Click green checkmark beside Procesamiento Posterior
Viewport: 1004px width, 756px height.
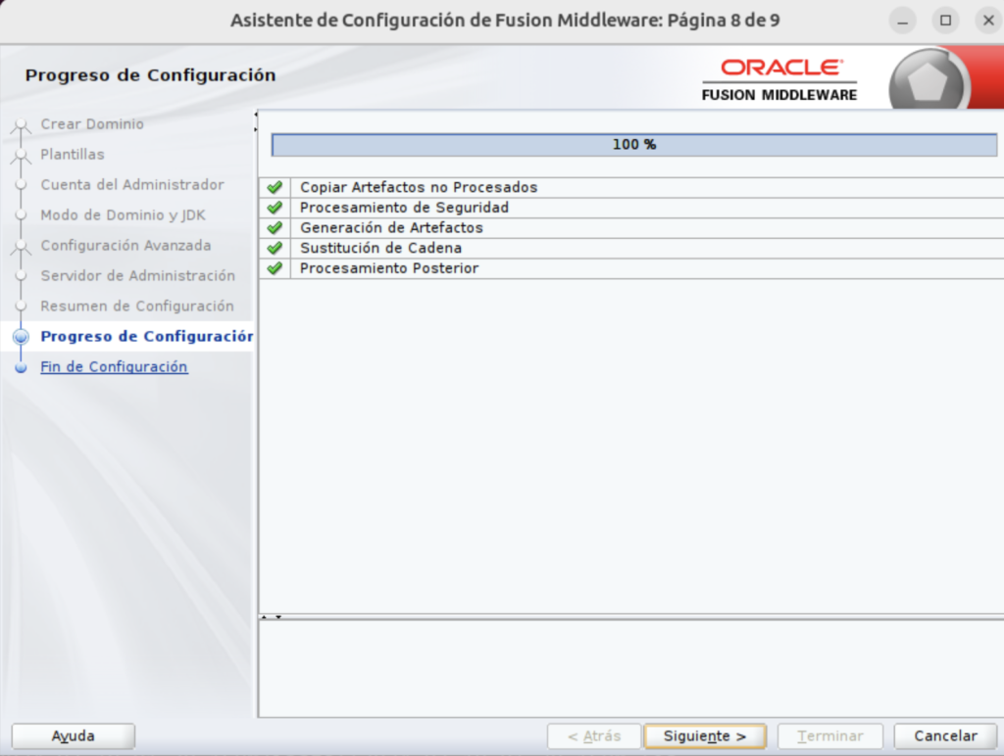pyautogui.click(x=275, y=268)
